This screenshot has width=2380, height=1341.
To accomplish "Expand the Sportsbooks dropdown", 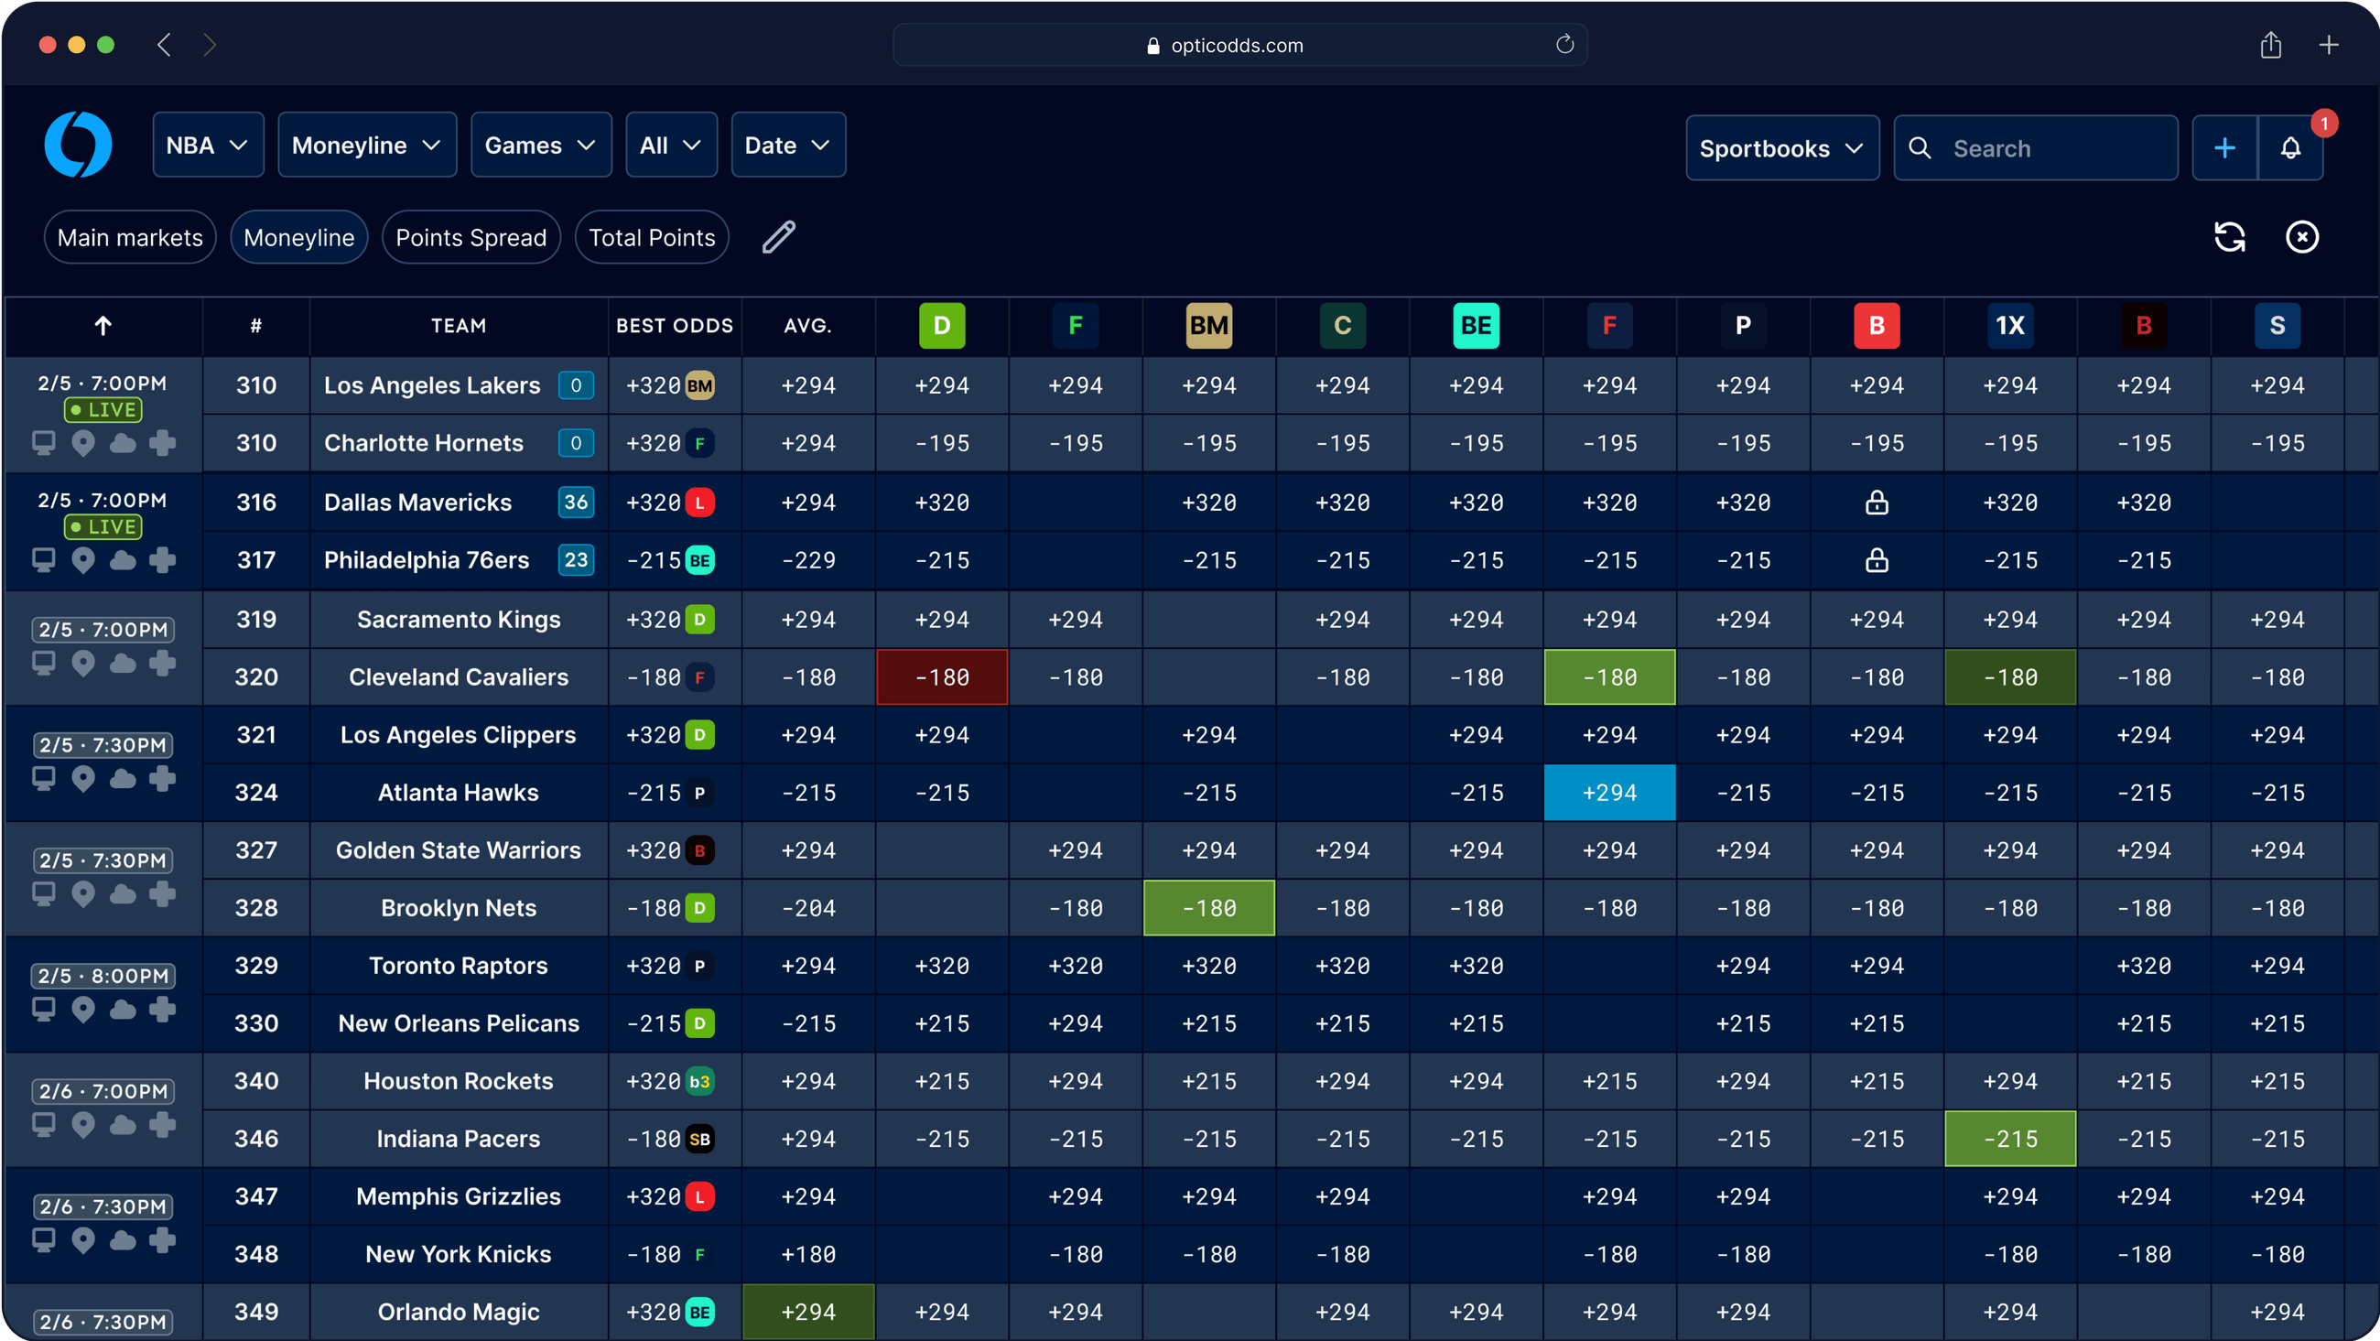I will [1781, 147].
